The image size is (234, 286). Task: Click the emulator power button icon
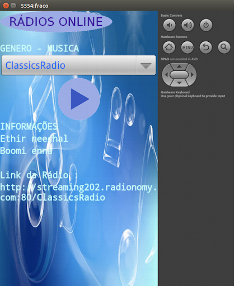pos(206,25)
